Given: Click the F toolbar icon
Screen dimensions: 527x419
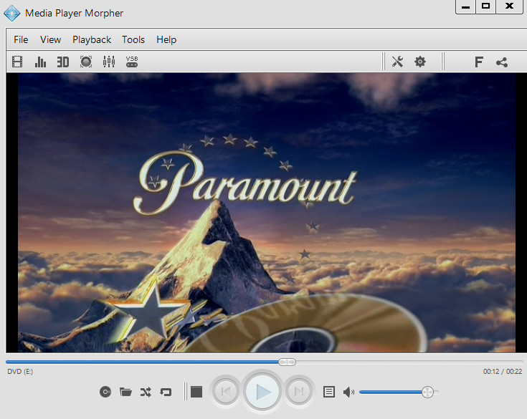Looking at the screenshot, I should click(x=479, y=62).
